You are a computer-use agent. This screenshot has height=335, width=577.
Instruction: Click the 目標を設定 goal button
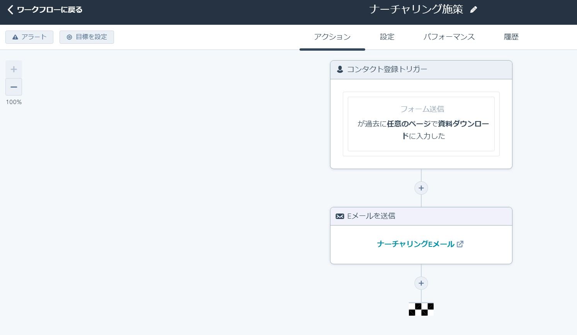[87, 37]
